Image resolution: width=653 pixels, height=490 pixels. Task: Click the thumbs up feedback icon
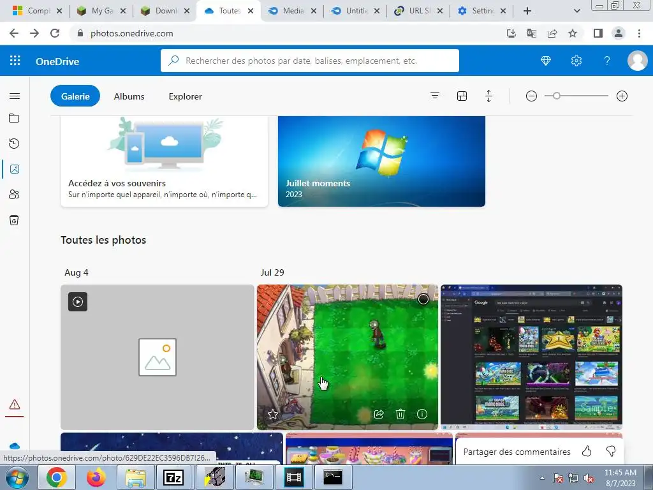coord(587,451)
